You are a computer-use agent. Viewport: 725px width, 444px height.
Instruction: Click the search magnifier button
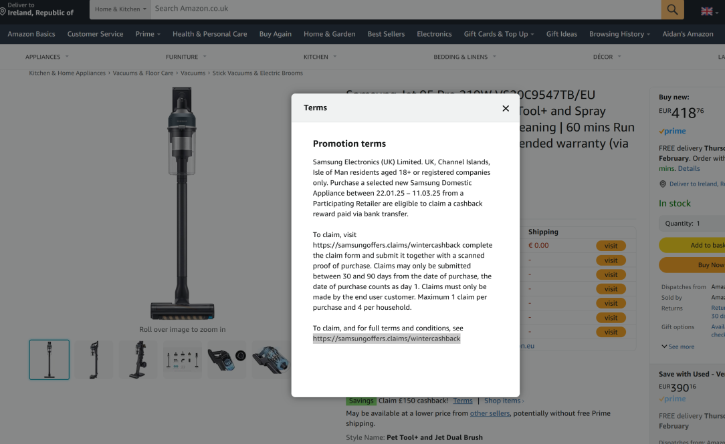[672, 9]
